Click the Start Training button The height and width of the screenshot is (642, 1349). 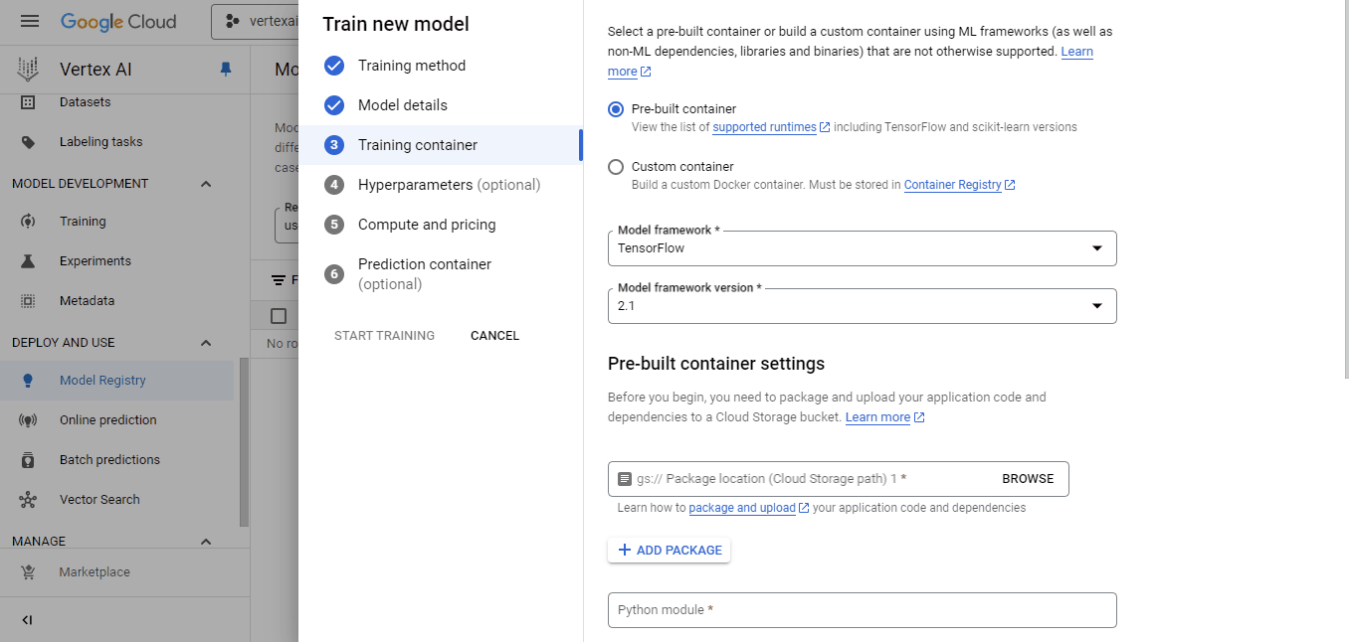384,336
